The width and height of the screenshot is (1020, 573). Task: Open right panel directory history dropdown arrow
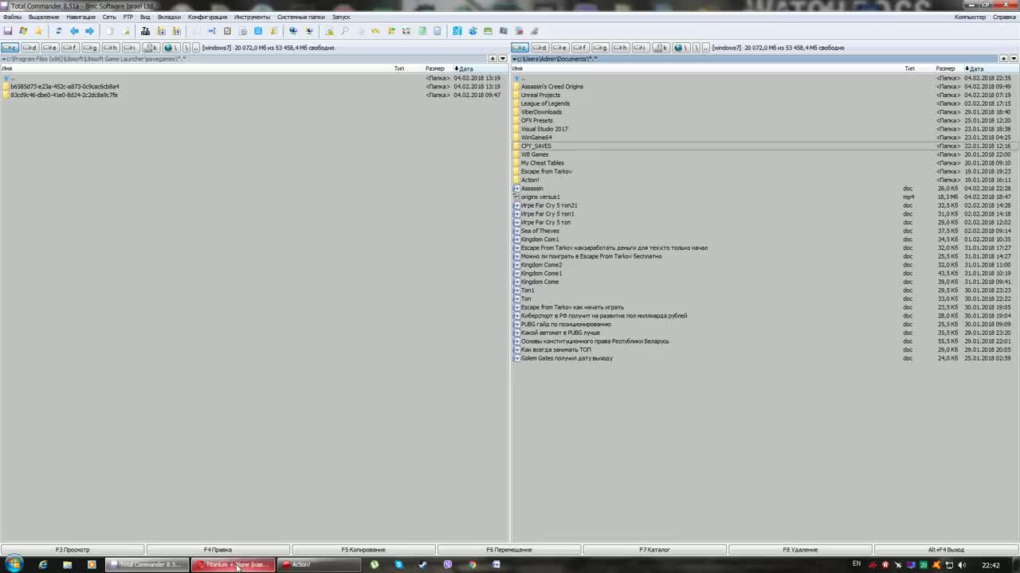(x=1014, y=59)
